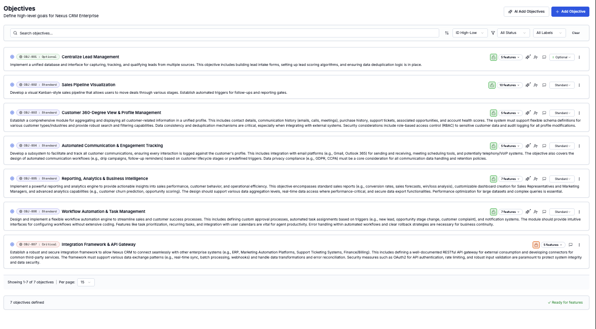This screenshot has width=596, height=329.
Task: Click the AI generate icon for Sales Pipeline Visualization
Action: 528,85
